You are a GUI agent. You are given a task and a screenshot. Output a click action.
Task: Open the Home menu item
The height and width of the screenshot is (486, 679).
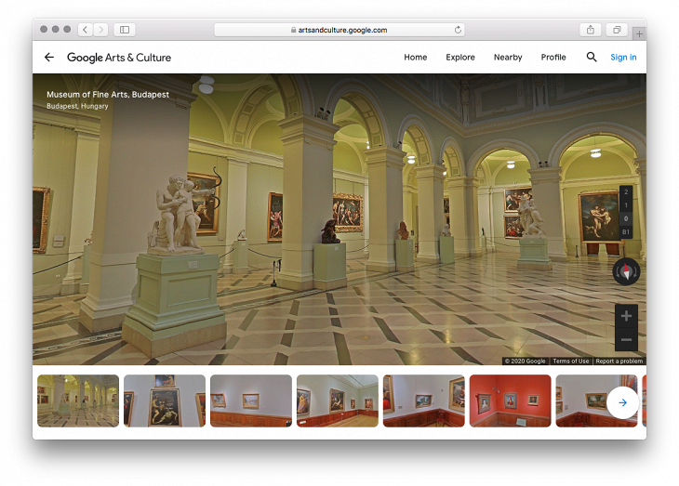click(x=416, y=58)
